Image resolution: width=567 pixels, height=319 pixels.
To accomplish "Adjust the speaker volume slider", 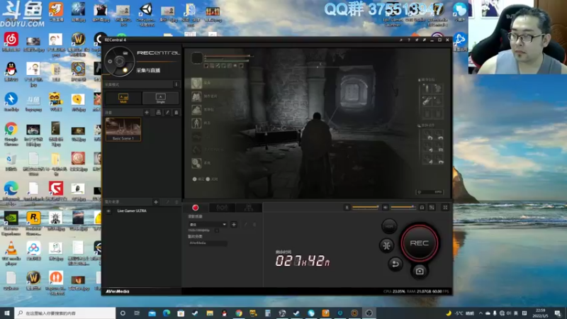I will pyautogui.click(x=403, y=207).
